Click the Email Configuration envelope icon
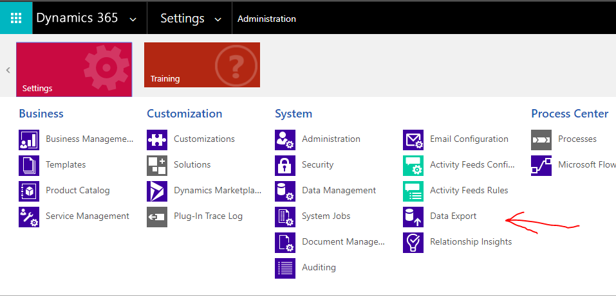 point(413,139)
